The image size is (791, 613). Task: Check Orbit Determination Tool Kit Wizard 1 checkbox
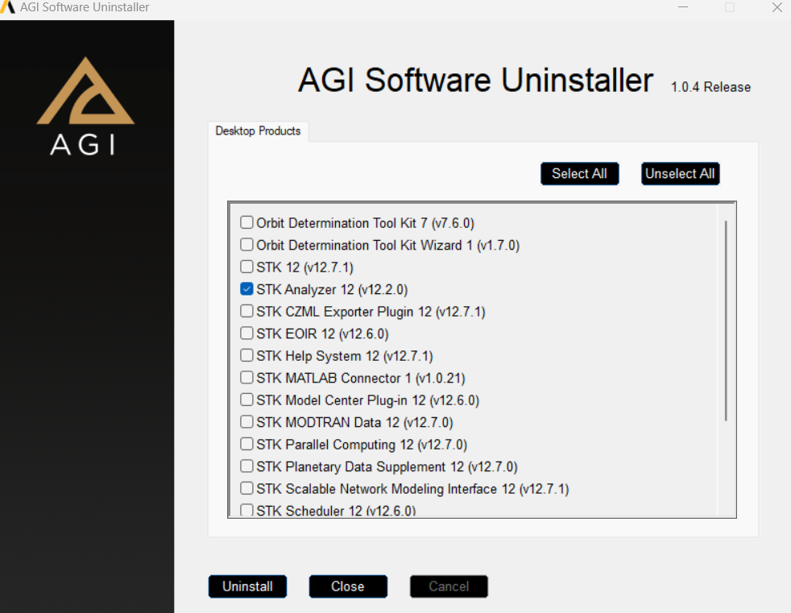pos(246,245)
